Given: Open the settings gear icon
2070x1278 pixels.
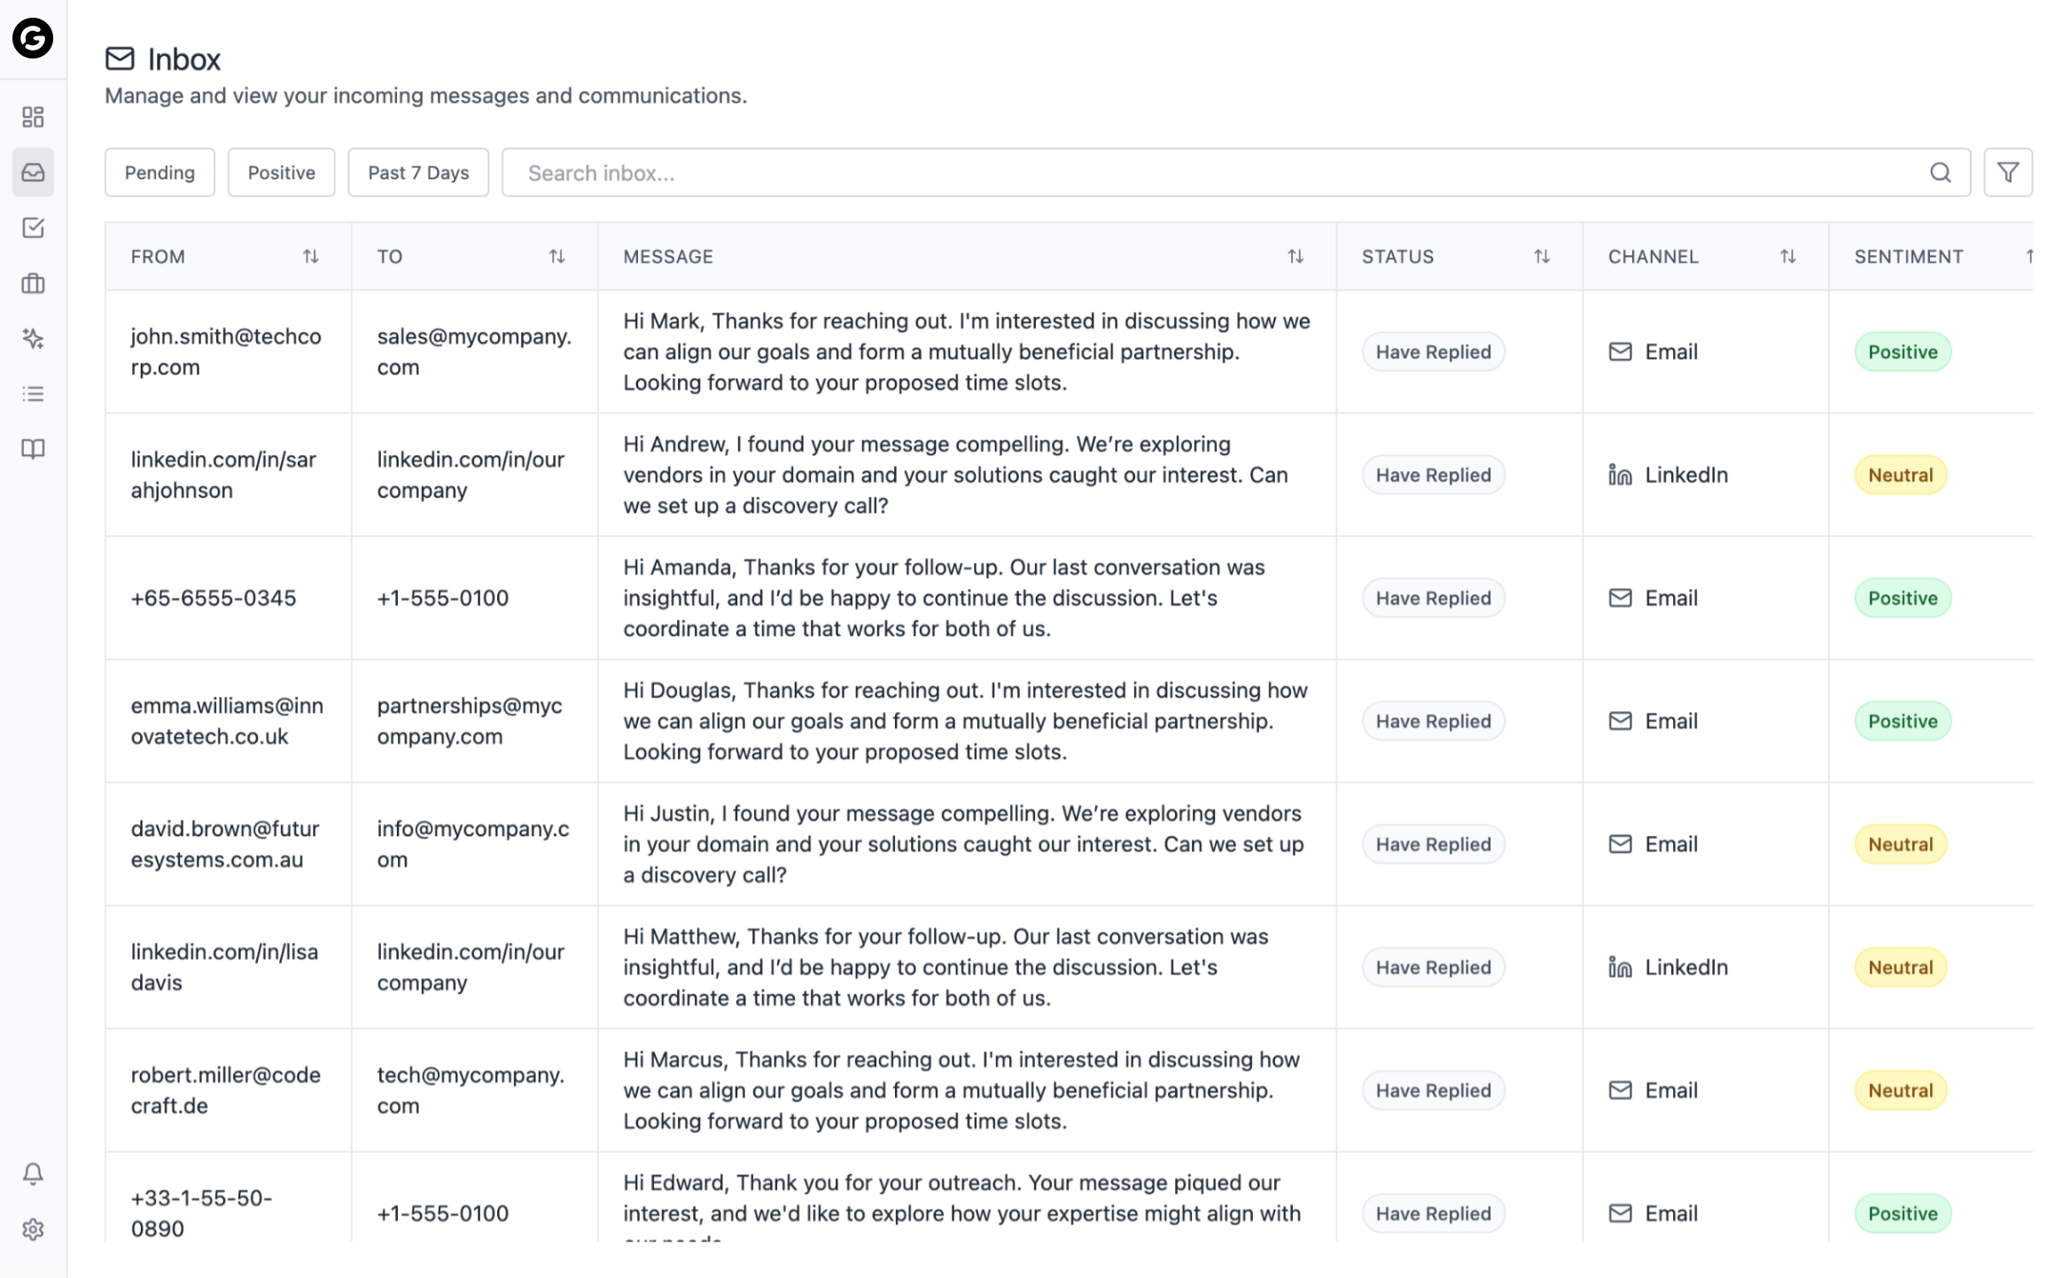Looking at the screenshot, I should tap(33, 1229).
